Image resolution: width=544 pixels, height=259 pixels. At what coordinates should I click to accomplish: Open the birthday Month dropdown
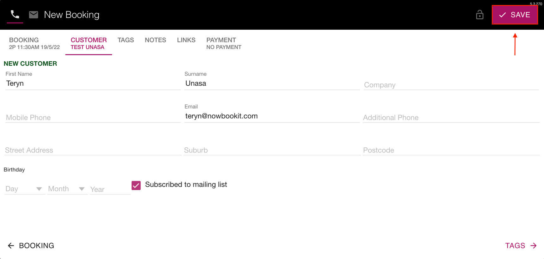[x=67, y=189]
